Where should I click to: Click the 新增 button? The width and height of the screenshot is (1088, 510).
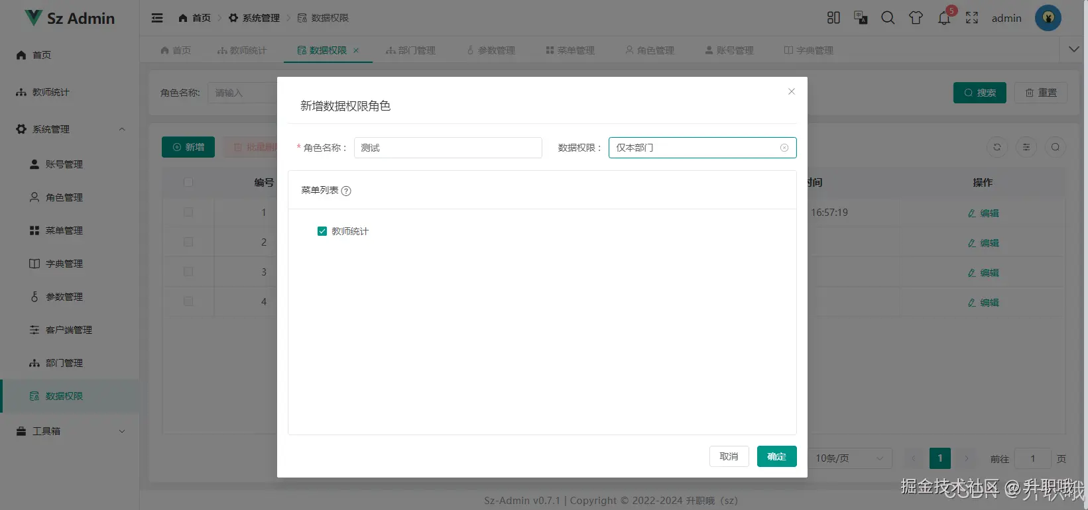pyautogui.click(x=188, y=147)
